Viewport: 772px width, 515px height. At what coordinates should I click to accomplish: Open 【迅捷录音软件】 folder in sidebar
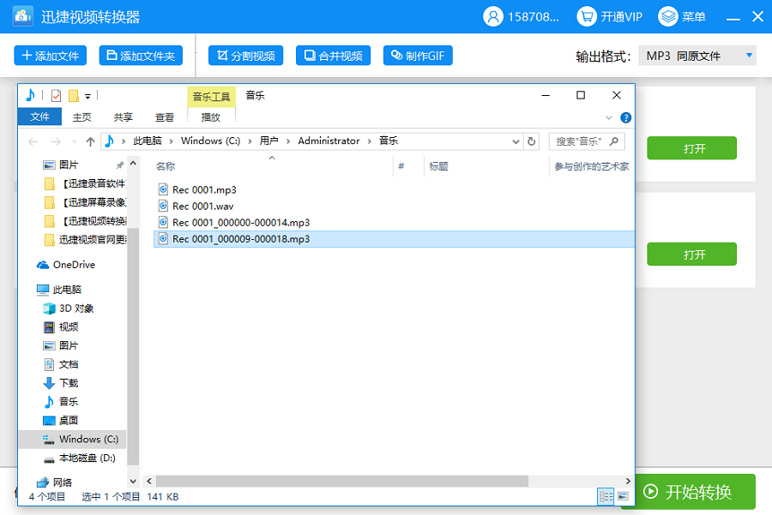tap(85, 183)
